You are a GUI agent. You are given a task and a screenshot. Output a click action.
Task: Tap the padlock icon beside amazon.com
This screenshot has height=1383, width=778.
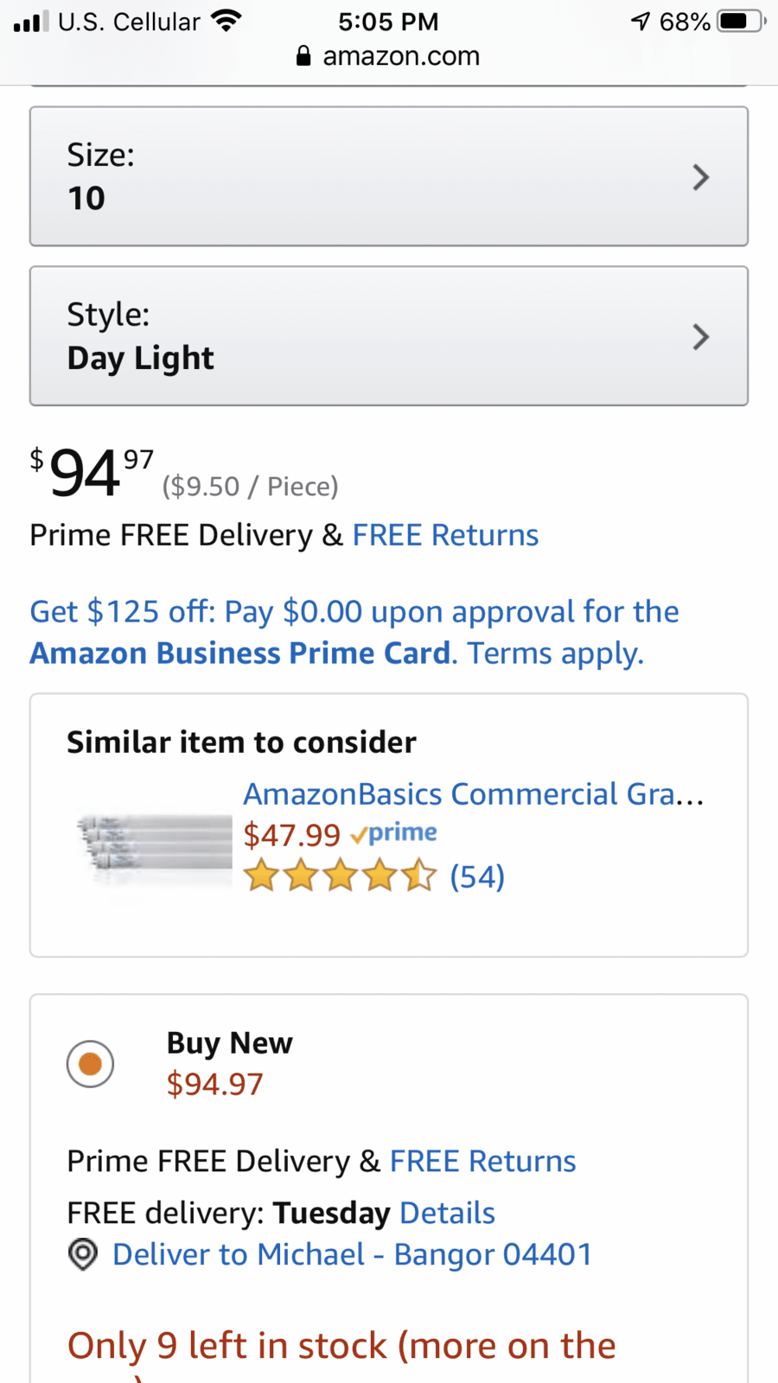303,56
